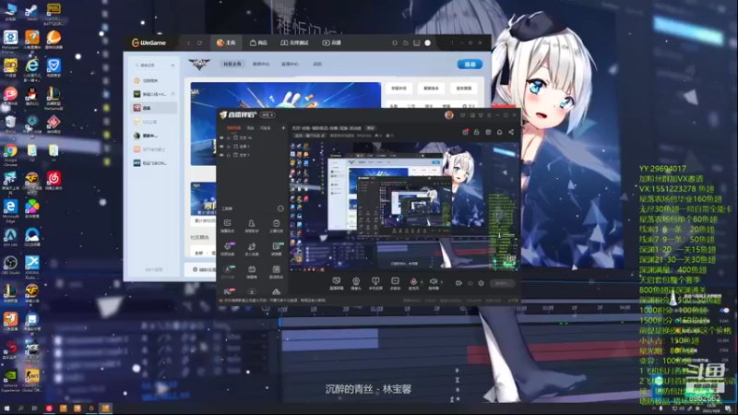The height and width of the screenshot is (415, 738).
Task: Open streaming settings gear icon
Action: [x=481, y=283]
